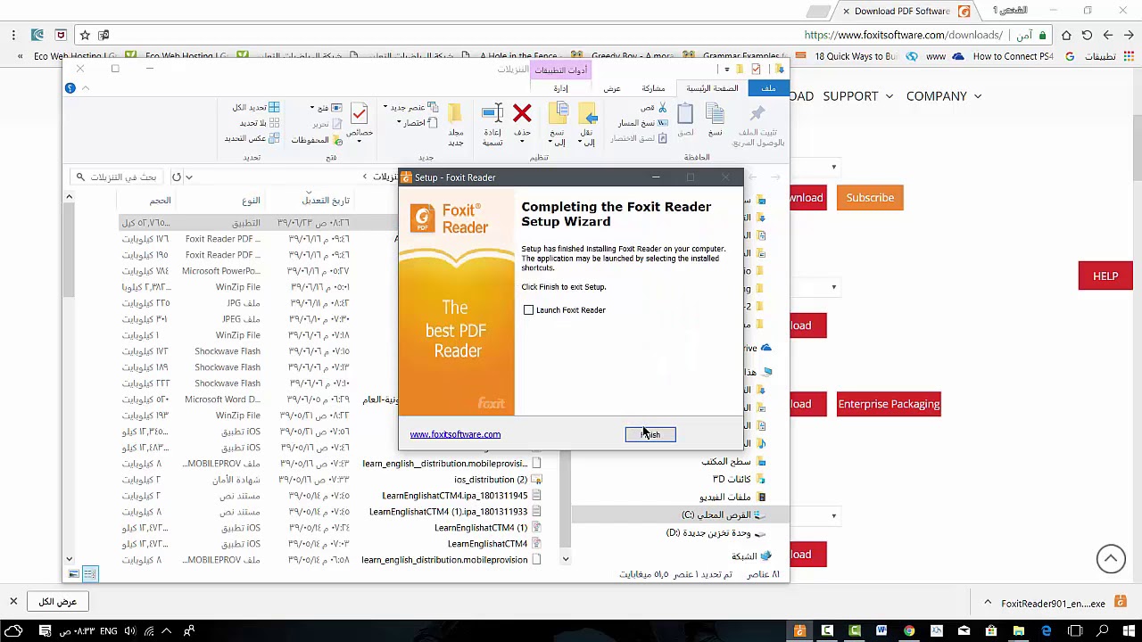The height and width of the screenshot is (642, 1142).
Task: Click the Explorer help question mark icon
Action: pyautogui.click(x=70, y=88)
